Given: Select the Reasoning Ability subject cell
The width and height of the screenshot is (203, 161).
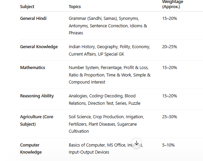Looking at the screenshot, I should [x=37, y=96].
